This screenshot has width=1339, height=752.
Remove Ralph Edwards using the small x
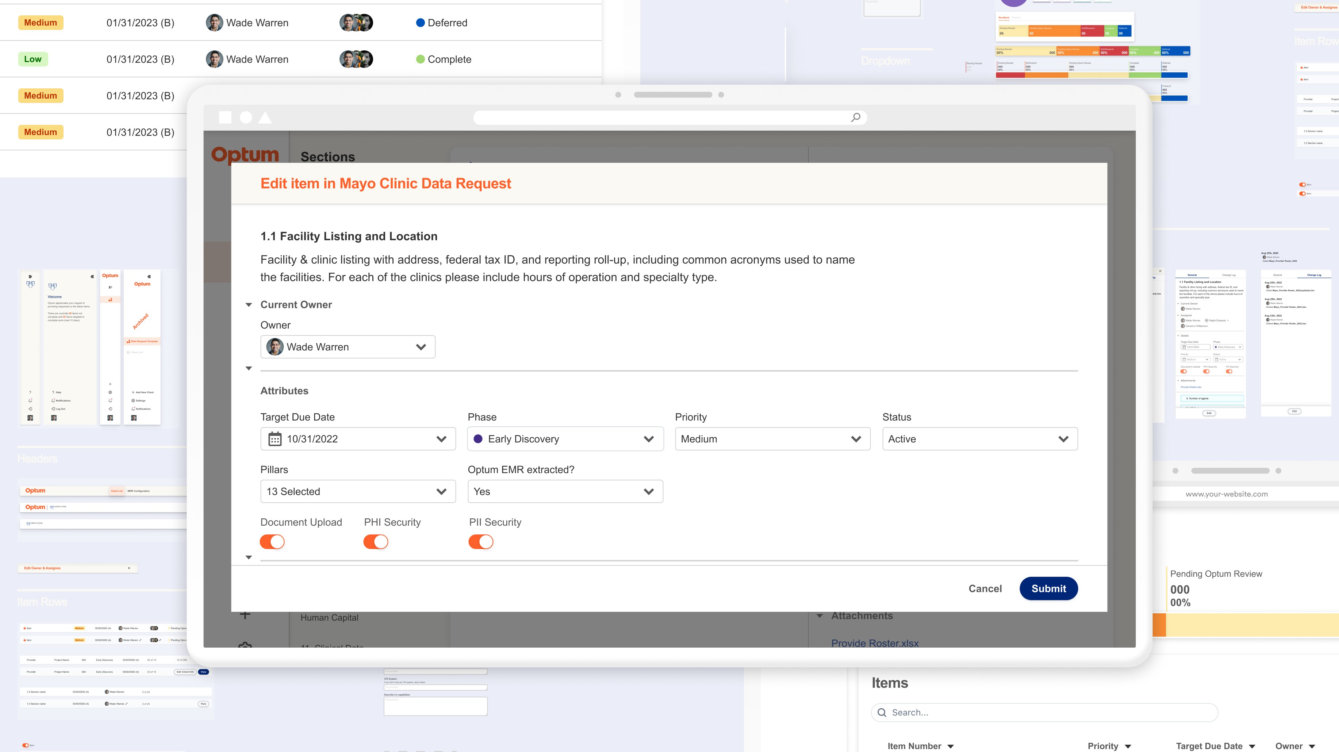pyautogui.click(x=1228, y=321)
